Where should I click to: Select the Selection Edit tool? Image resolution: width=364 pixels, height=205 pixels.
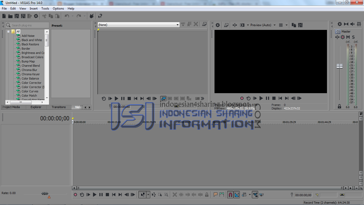[160, 195]
